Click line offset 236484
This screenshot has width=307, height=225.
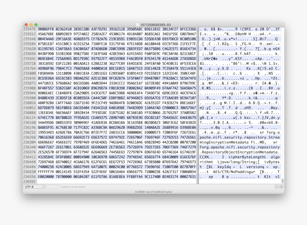(30, 167)
